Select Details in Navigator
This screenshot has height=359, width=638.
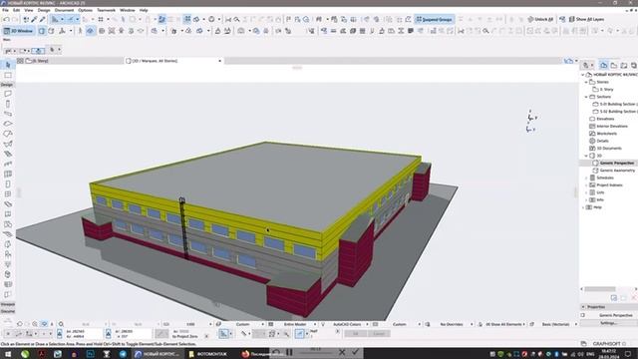click(602, 141)
